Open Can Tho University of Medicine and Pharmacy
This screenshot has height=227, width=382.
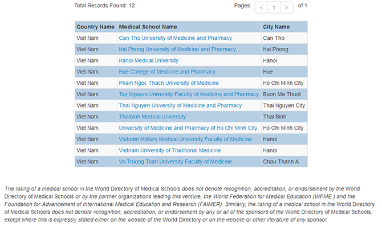(x=176, y=38)
